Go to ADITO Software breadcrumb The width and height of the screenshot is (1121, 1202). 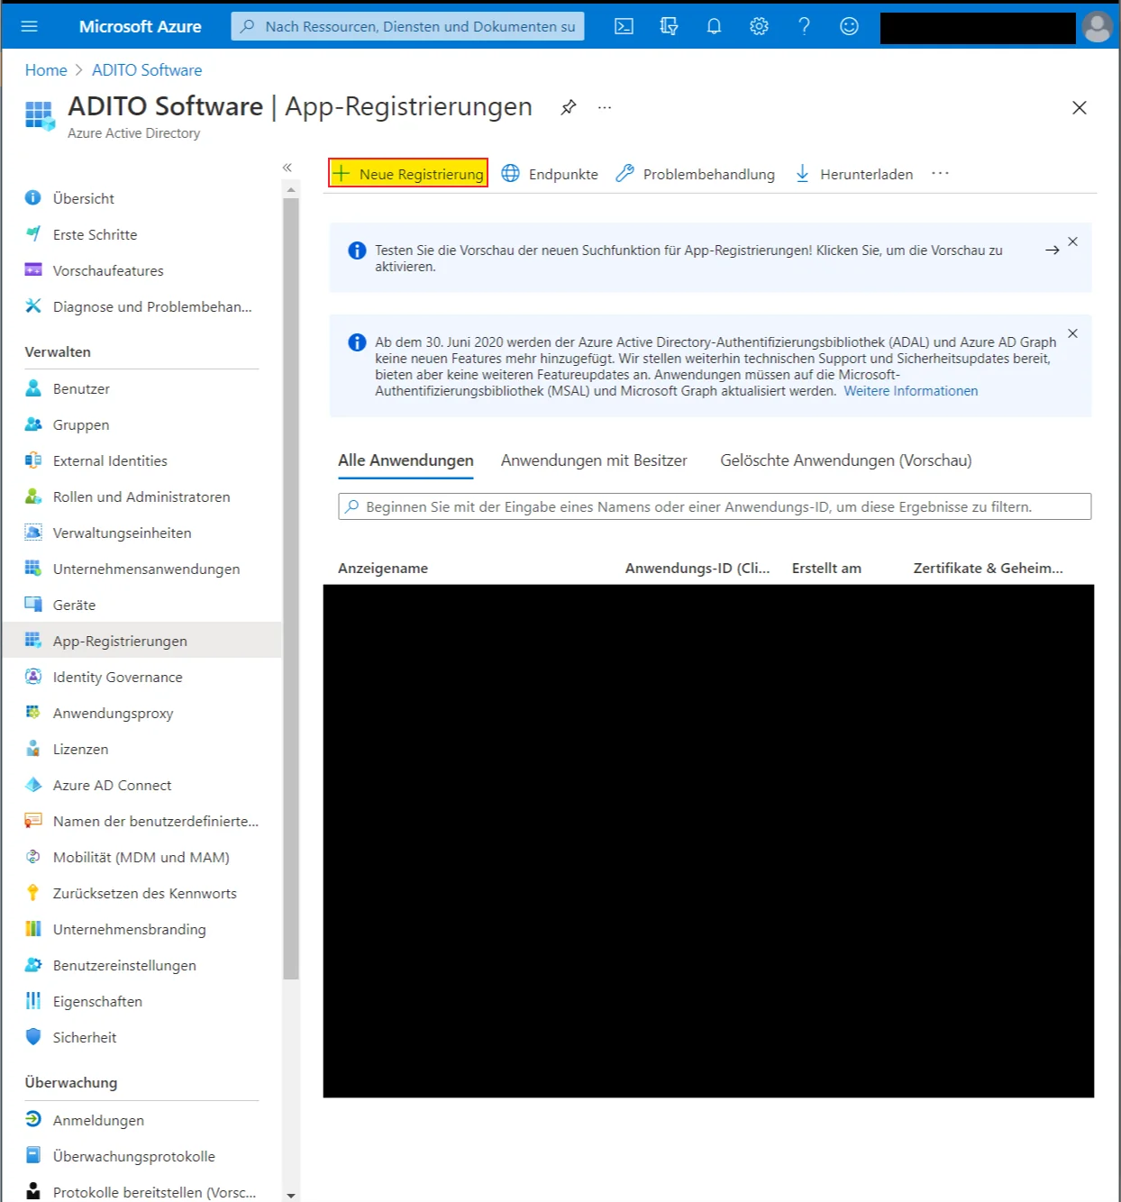147,70
